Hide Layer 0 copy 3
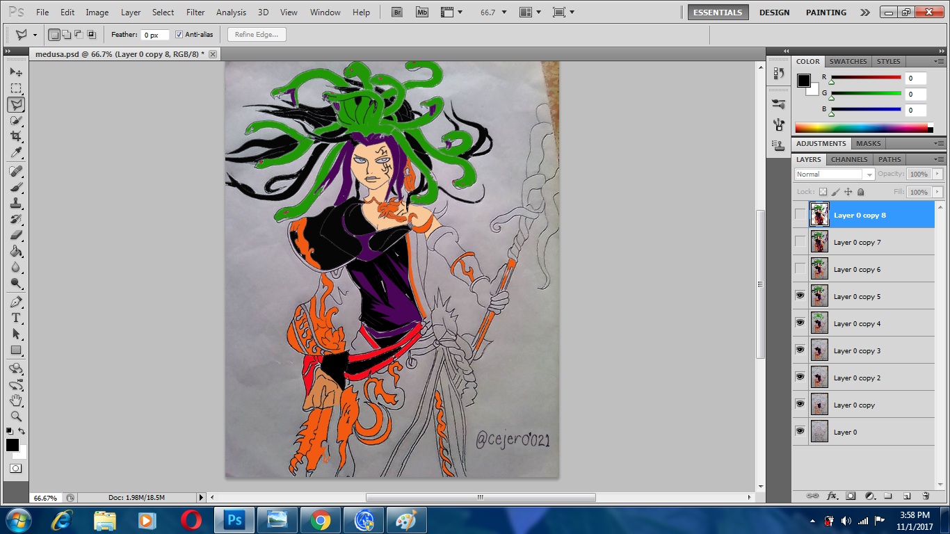Viewport: 950px width, 534px height. (x=800, y=350)
